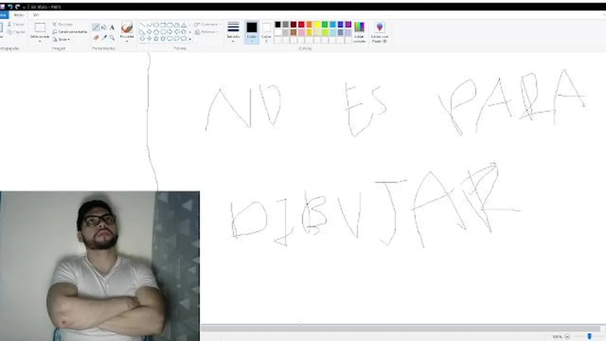Open the shape Fill dropdown
Image resolution: width=606 pixels, height=341 pixels.
tap(207, 32)
